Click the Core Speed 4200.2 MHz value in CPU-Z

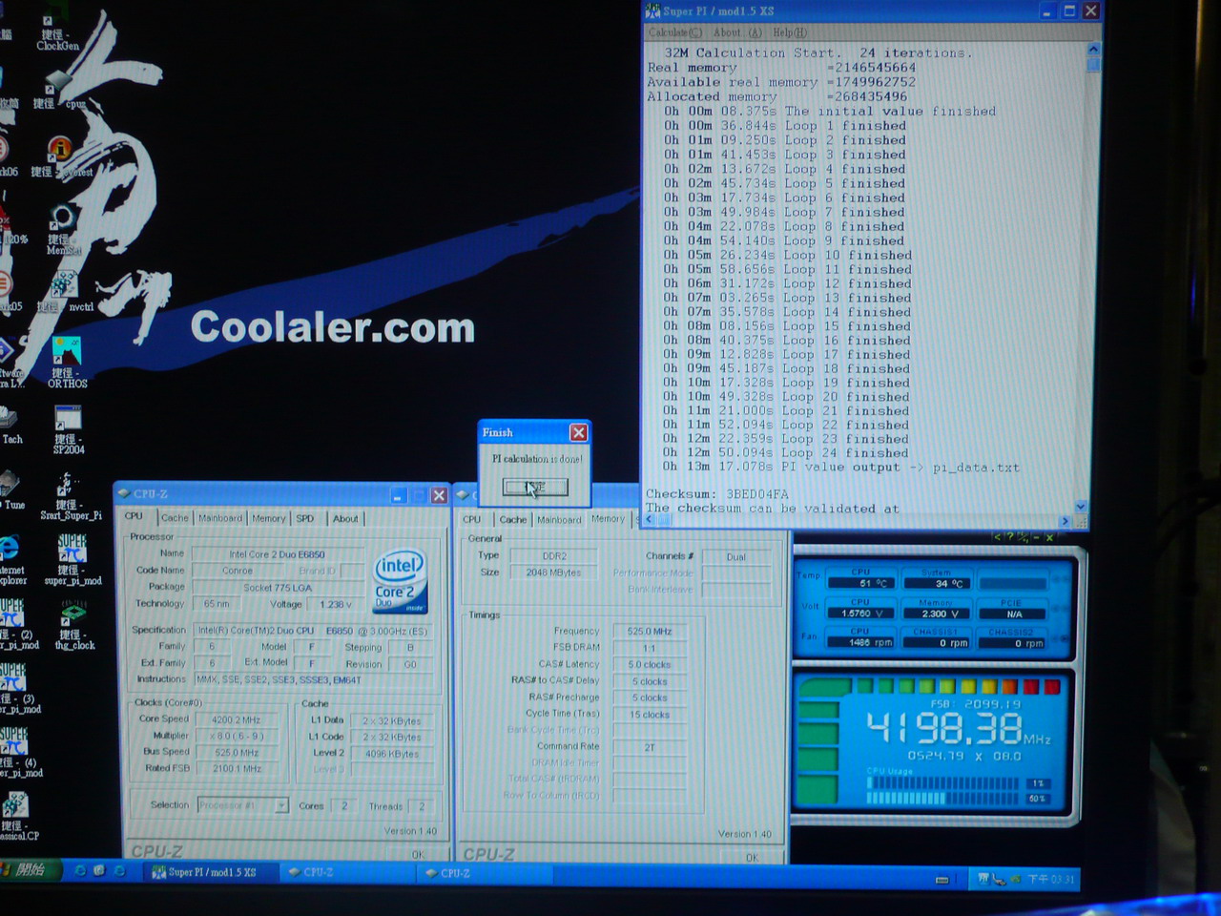pyautogui.click(x=238, y=719)
